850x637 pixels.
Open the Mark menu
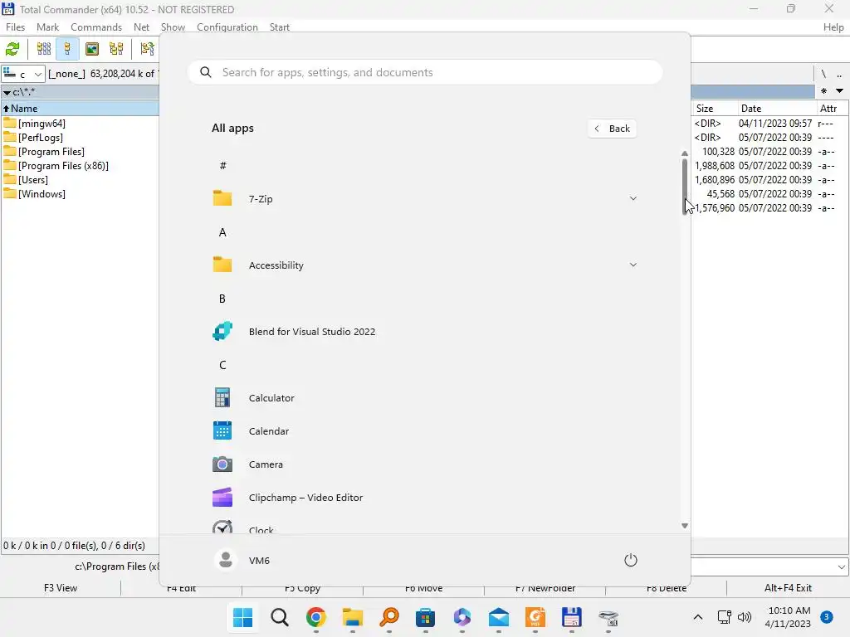(47, 27)
